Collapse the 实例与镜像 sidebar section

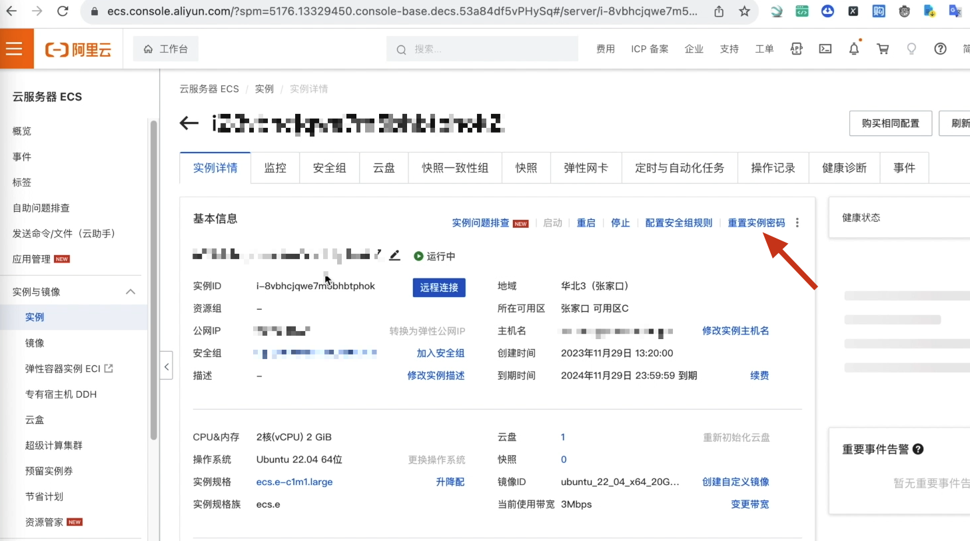pyautogui.click(x=131, y=291)
